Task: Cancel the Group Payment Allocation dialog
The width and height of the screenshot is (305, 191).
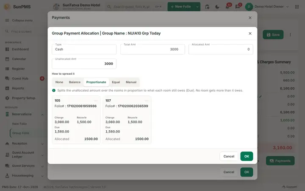Action: click(229, 156)
